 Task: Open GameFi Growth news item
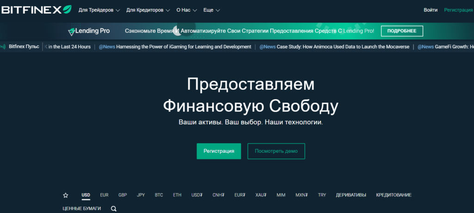click(x=446, y=47)
